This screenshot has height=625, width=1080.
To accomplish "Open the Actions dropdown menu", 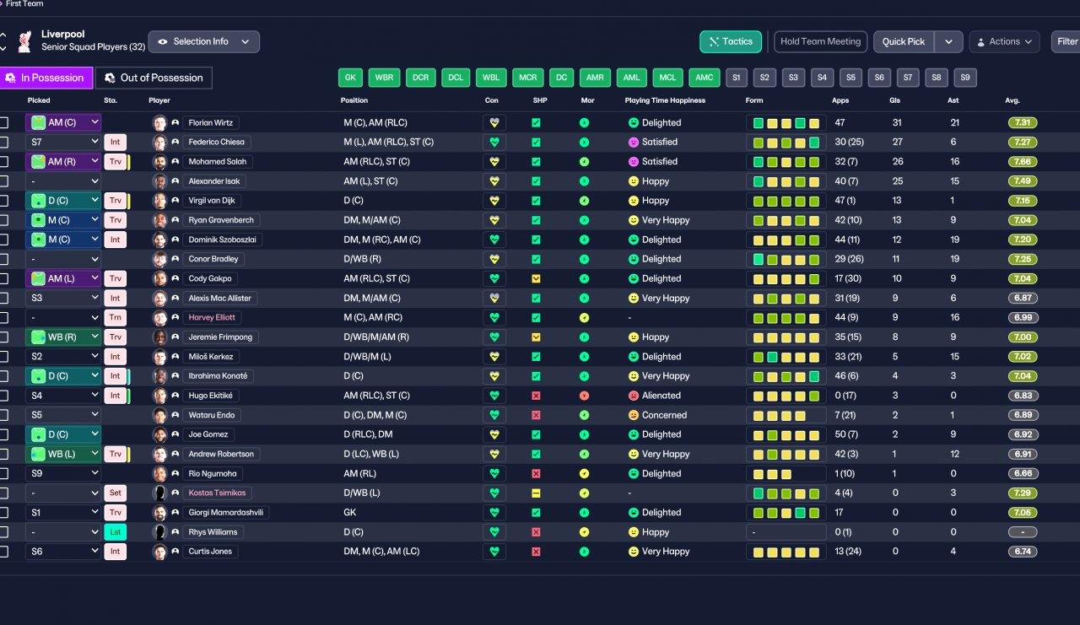I will click(x=1004, y=41).
